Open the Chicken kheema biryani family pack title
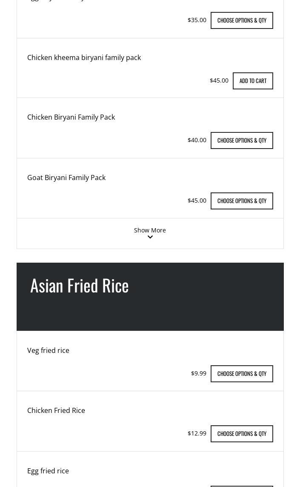Screen dimensions: 300x487 (84, 57)
